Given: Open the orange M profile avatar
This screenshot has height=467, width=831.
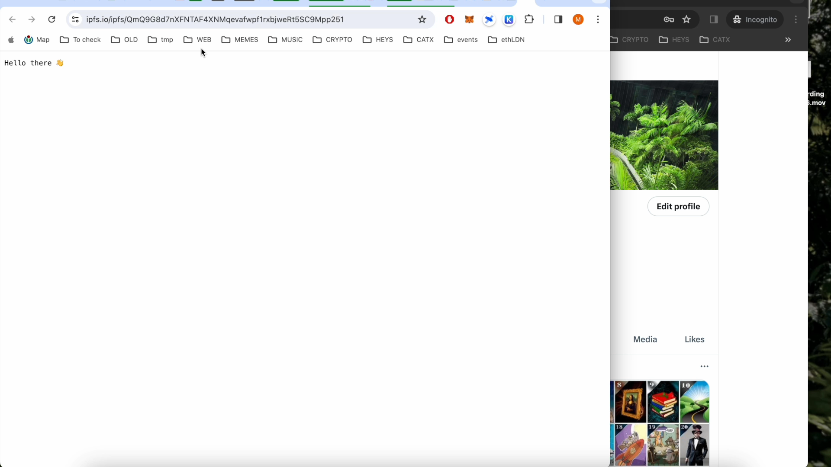Looking at the screenshot, I should (578, 19).
